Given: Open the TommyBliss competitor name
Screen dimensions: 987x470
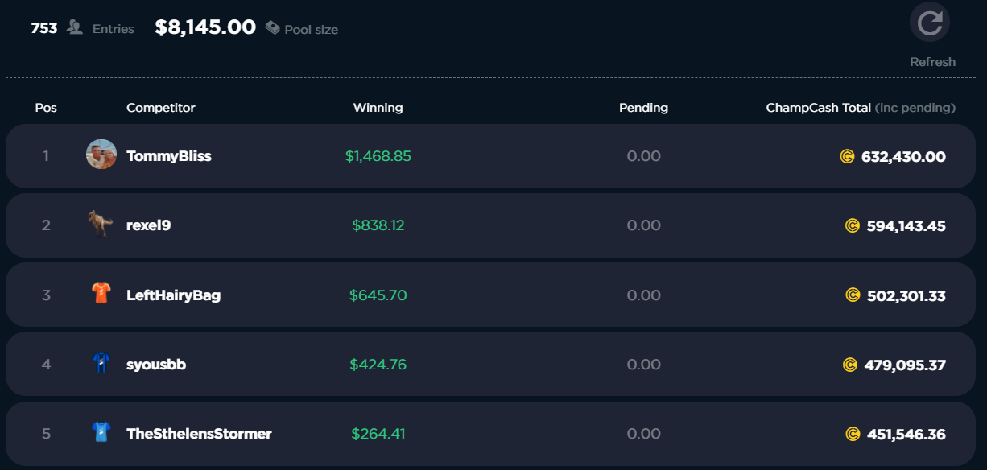Looking at the screenshot, I should tap(169, 156).
